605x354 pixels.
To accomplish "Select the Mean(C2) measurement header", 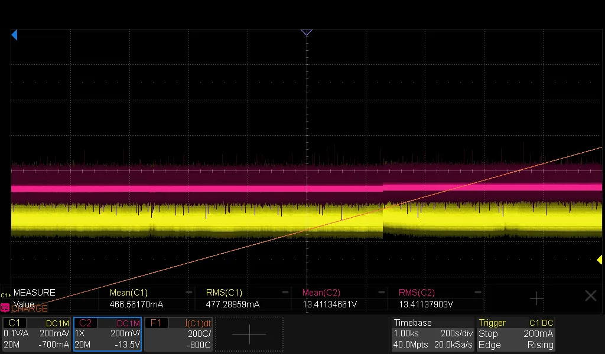I will 321,293.
